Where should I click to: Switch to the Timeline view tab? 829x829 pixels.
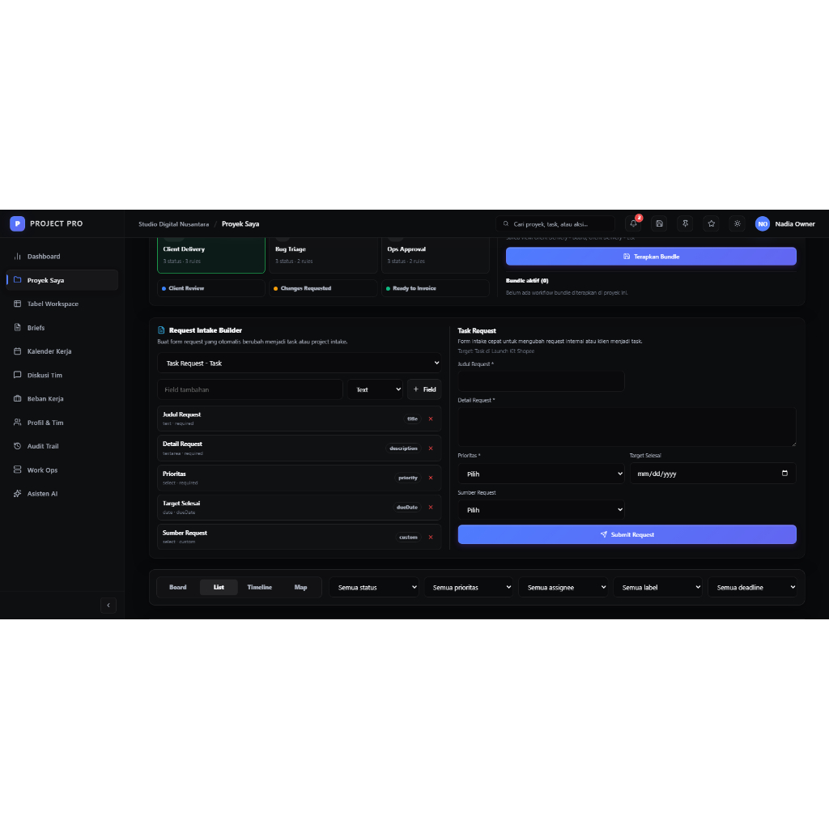[260, 588]
